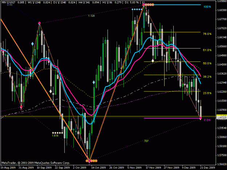Click the 1.64300 price axis value
The height and width of the screenshot is (170, 227).
point(222,65)
